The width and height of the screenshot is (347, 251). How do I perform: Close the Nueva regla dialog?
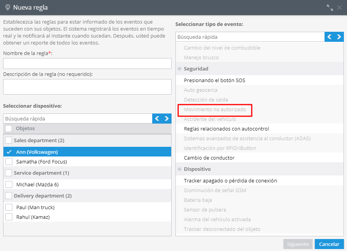point(339,7)
